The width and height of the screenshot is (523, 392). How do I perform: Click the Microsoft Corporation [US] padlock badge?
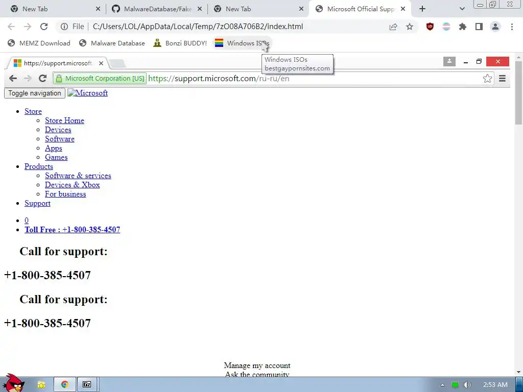(100, 78)
